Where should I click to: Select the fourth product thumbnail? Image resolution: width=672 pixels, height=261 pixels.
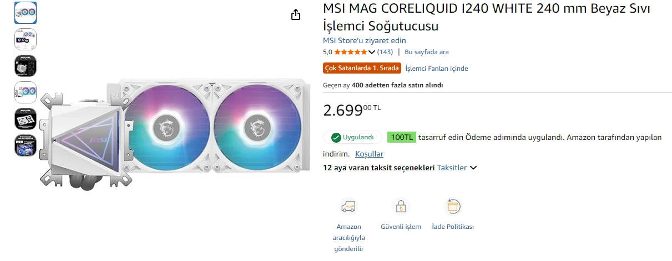pos(25,92)
